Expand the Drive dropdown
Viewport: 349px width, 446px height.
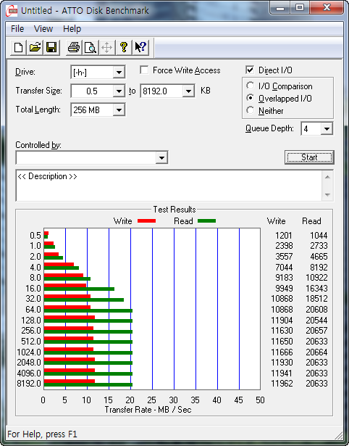[x=119, y=73]
